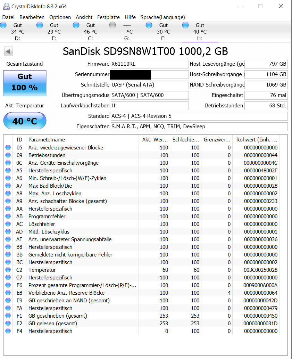Switch to drive C: at 46 °C
This screenshot has height=359, width=292.
coord(90,32)
